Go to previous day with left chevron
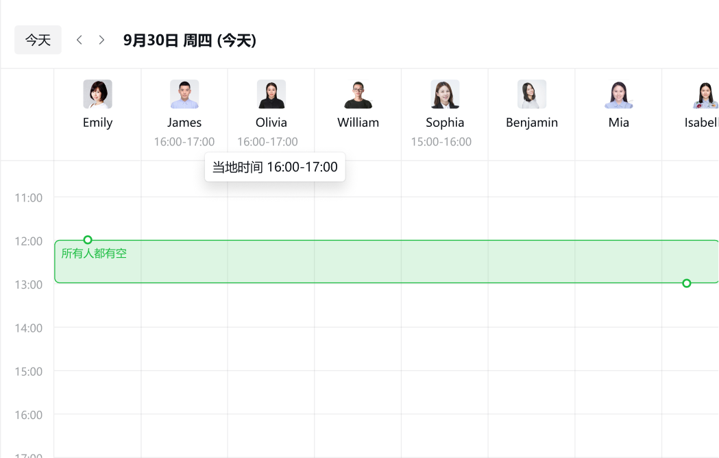719x458 pixels. point(80,40)
